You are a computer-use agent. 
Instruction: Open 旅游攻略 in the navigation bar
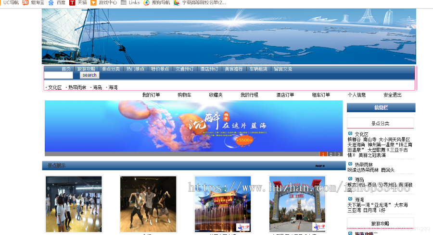point(86,69)
